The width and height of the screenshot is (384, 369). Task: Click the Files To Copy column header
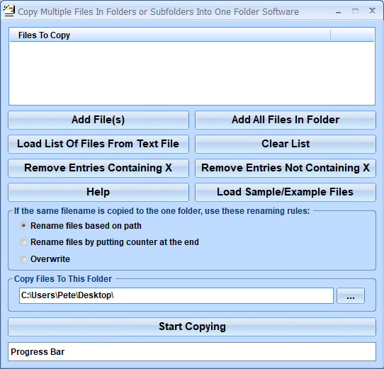(x=170, y=35)
